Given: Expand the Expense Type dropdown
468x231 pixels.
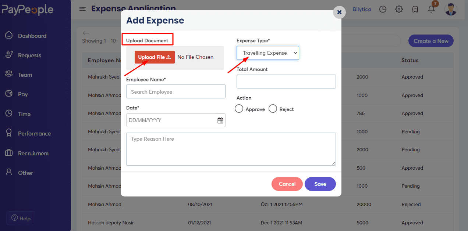Looking at the screenshot, I should tap(267, 53).
